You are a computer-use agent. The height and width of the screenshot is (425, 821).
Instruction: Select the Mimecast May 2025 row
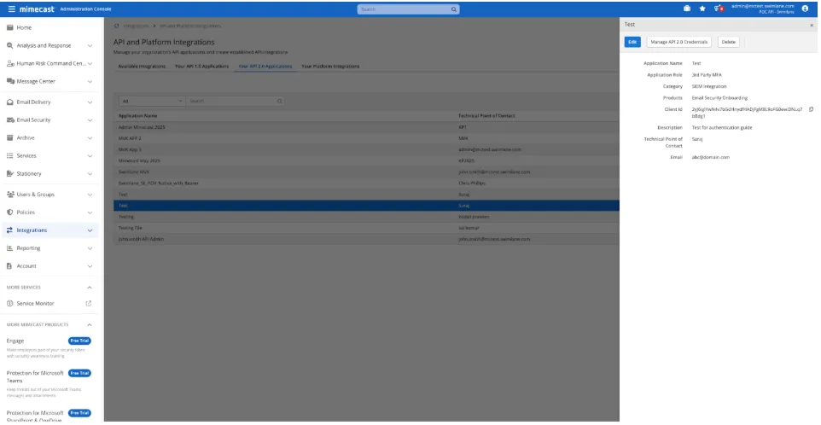coord(366,160)
